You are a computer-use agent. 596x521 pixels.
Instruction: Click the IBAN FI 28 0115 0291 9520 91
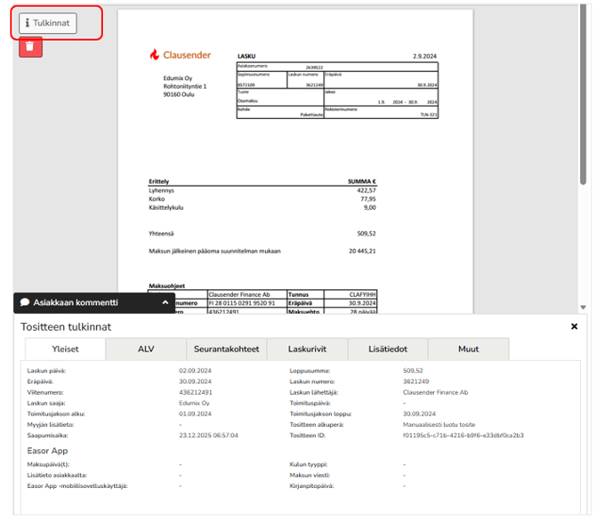tap(242, 303)
